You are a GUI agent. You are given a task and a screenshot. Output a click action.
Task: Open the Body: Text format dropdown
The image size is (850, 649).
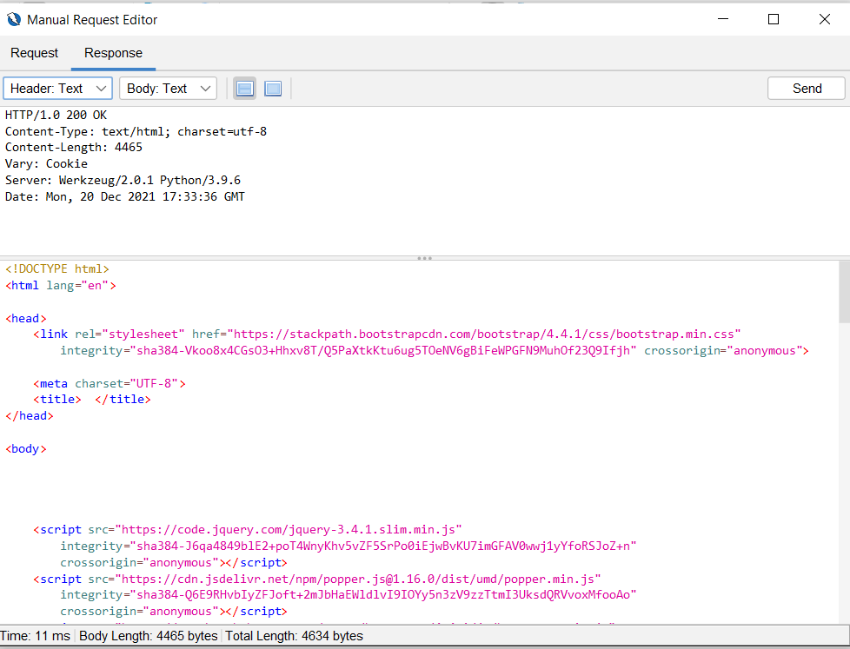pyautogui.click(x=168, y=88)
